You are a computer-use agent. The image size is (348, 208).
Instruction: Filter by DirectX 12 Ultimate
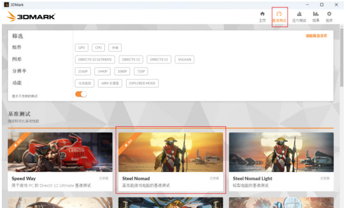pyautogui.click(x=95, y=60)
